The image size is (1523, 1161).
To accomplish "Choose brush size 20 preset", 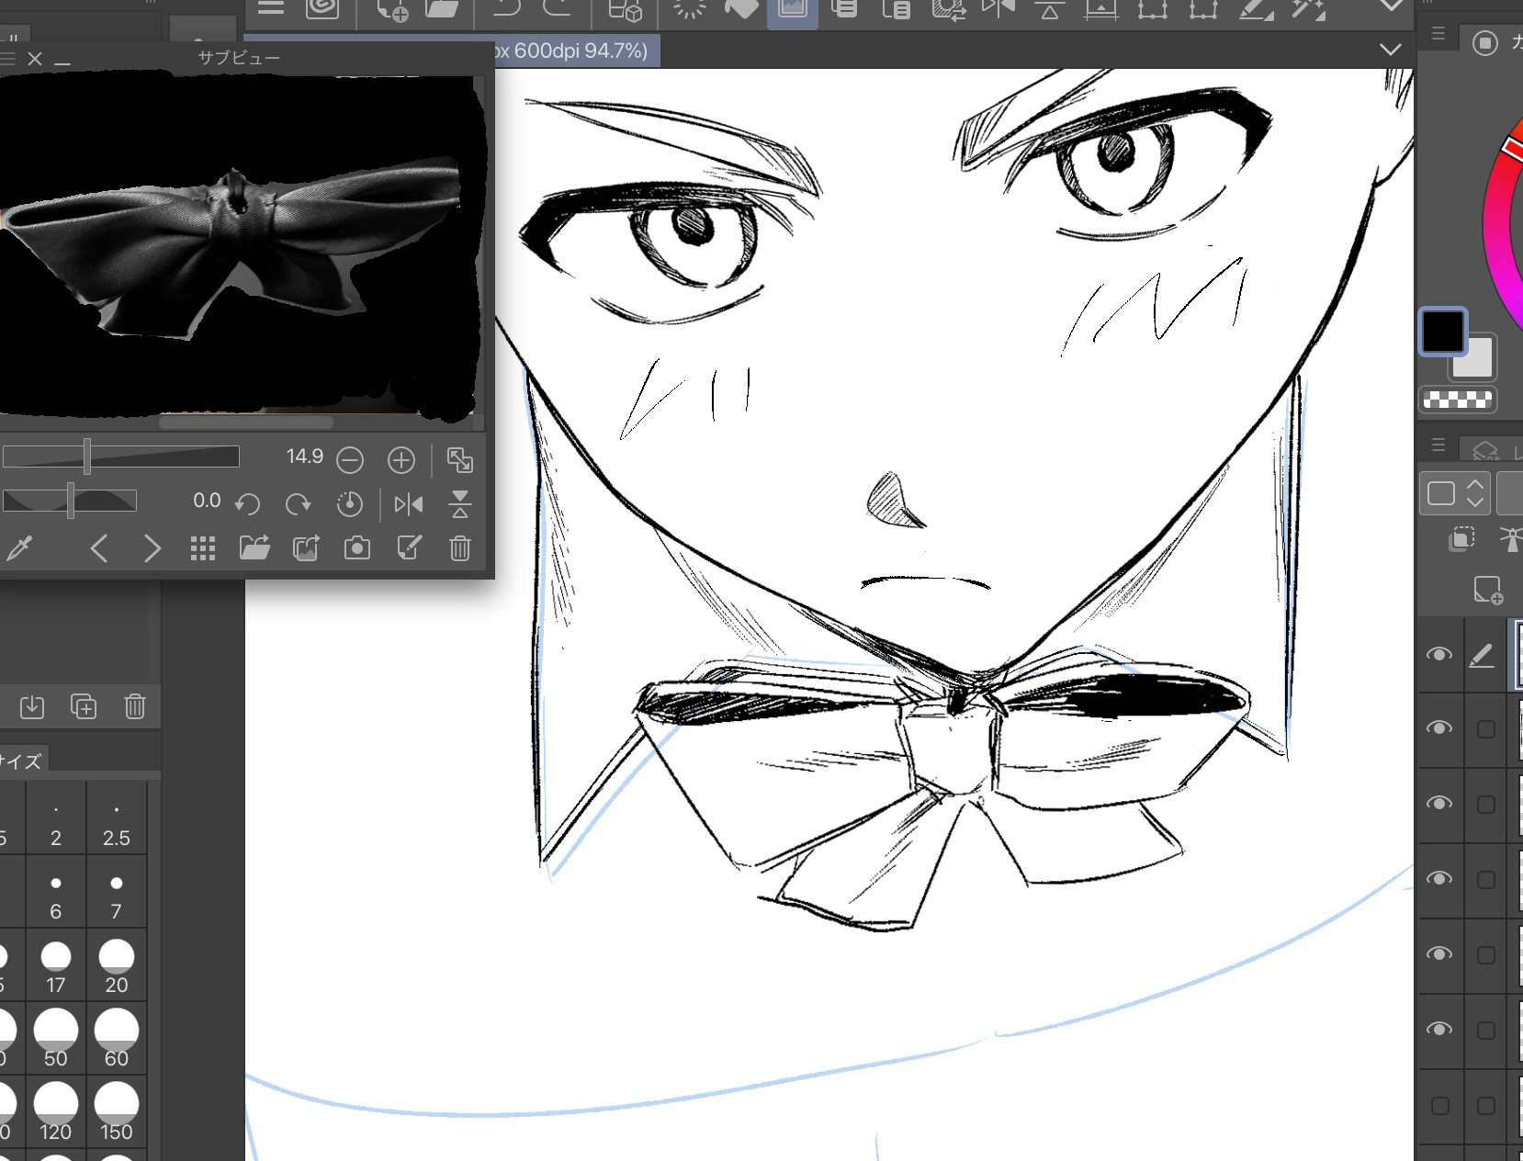I will pyautogui.click(x=117, y=964).
